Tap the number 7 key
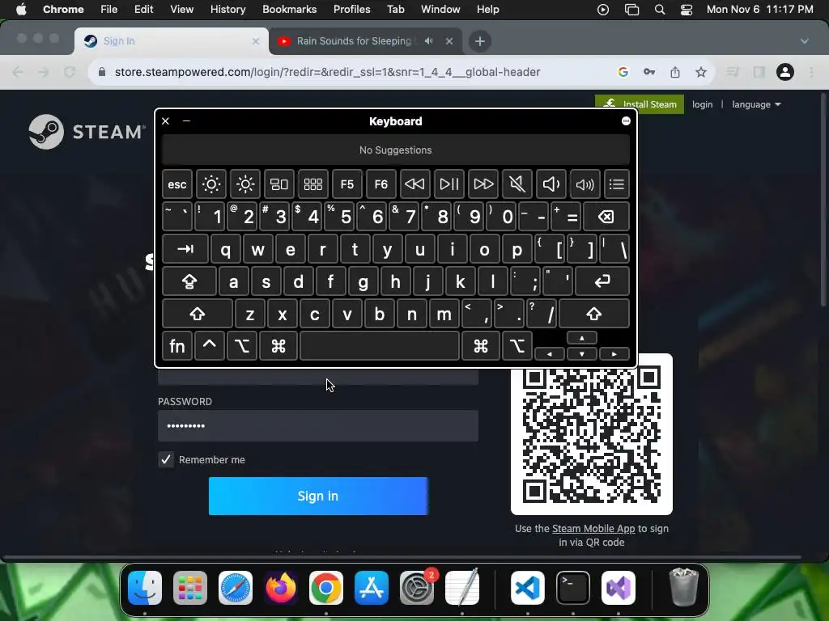Screen dimensions: 829x621 [405, 217]
